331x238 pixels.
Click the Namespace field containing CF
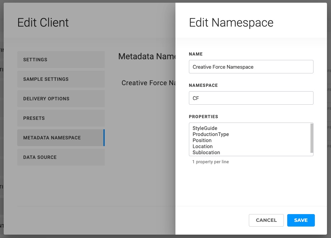pos(251,98)
